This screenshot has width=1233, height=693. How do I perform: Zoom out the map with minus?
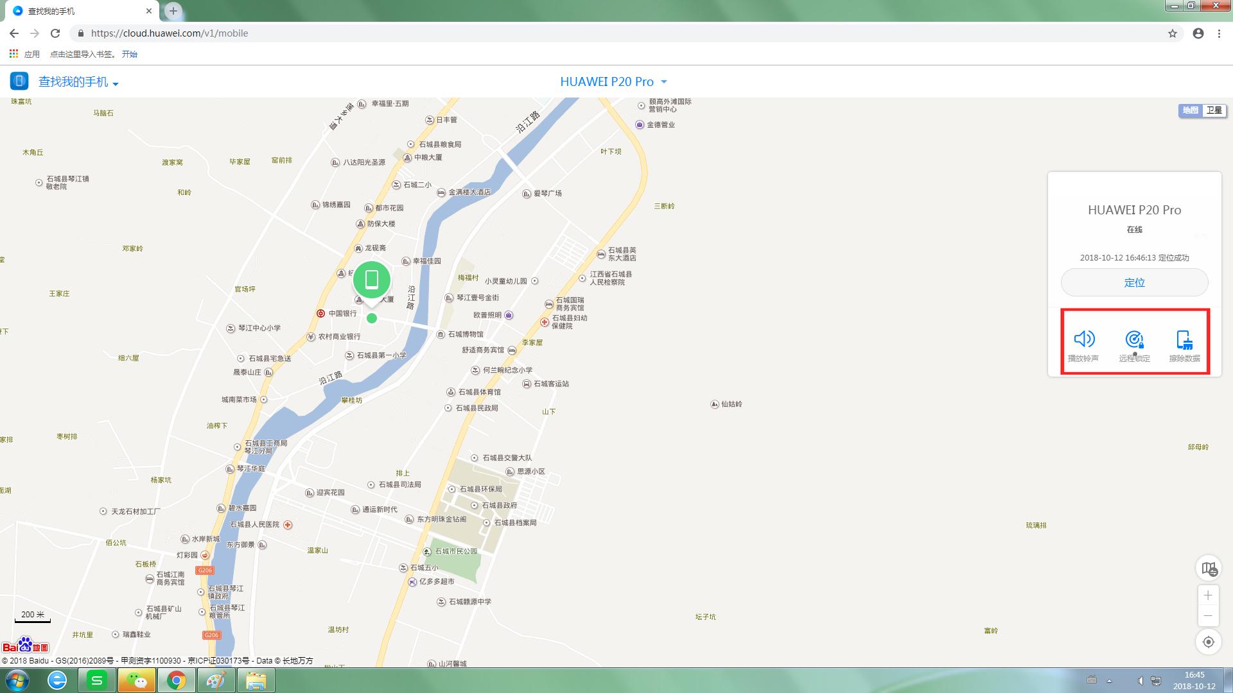pyautogui.click(x=1208, y=616)
